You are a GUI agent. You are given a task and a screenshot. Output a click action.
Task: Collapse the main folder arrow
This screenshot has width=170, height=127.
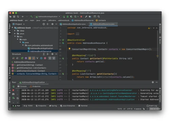18,39
